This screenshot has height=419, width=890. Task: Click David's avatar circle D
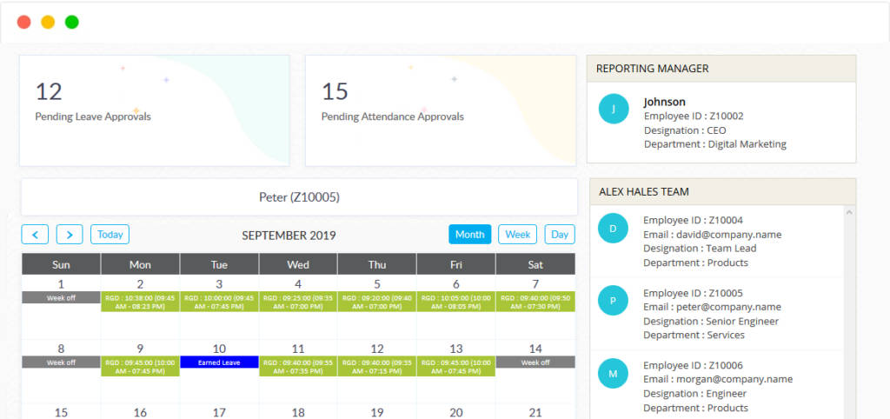coord(614,228)
